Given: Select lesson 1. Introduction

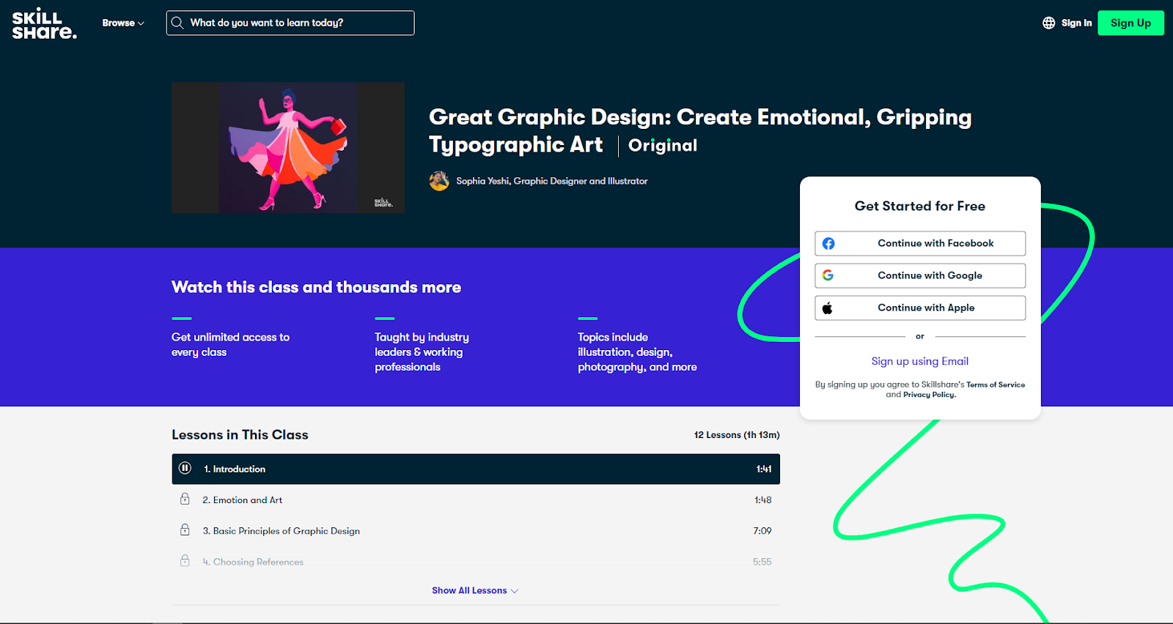Looking at the screenshot, I should 476,469.
